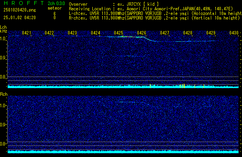Image resolution: width=242 pixels, height=157 pixels.
Task: Jump to the 0430 time marker
Action: 234,33
